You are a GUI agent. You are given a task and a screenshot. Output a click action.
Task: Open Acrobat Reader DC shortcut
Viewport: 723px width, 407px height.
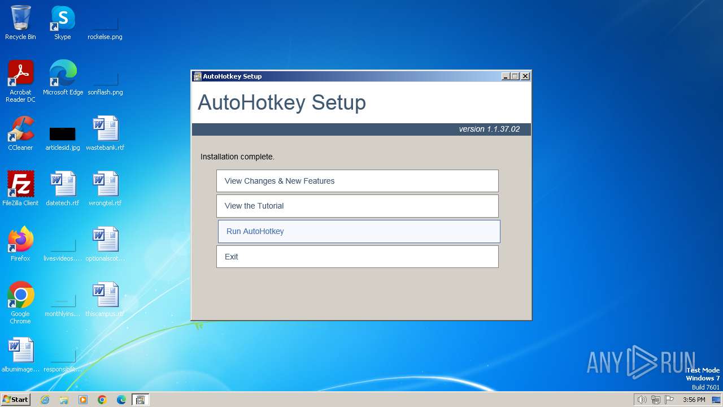[x=20, y=81]
